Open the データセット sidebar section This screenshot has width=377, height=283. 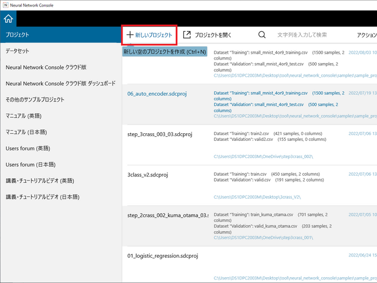coord(18,51)
